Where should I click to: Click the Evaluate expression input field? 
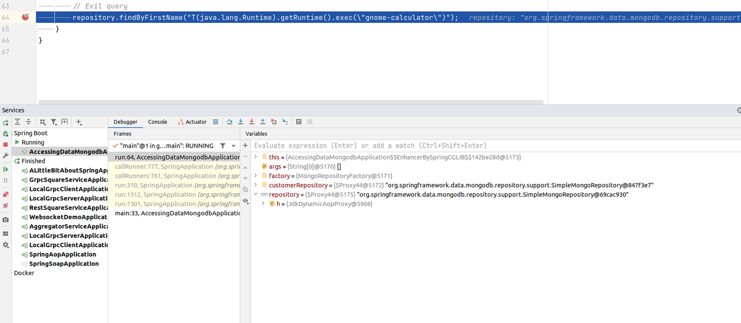click(496, 146)
